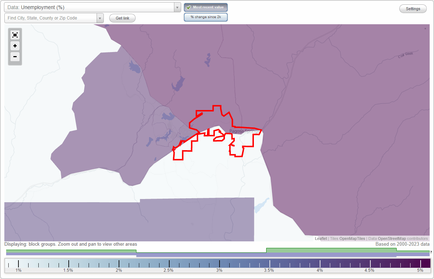This screenshot has width=434, height=279.
Task: Open the OpenStreetMap attribution link
Action: (392, 239)
